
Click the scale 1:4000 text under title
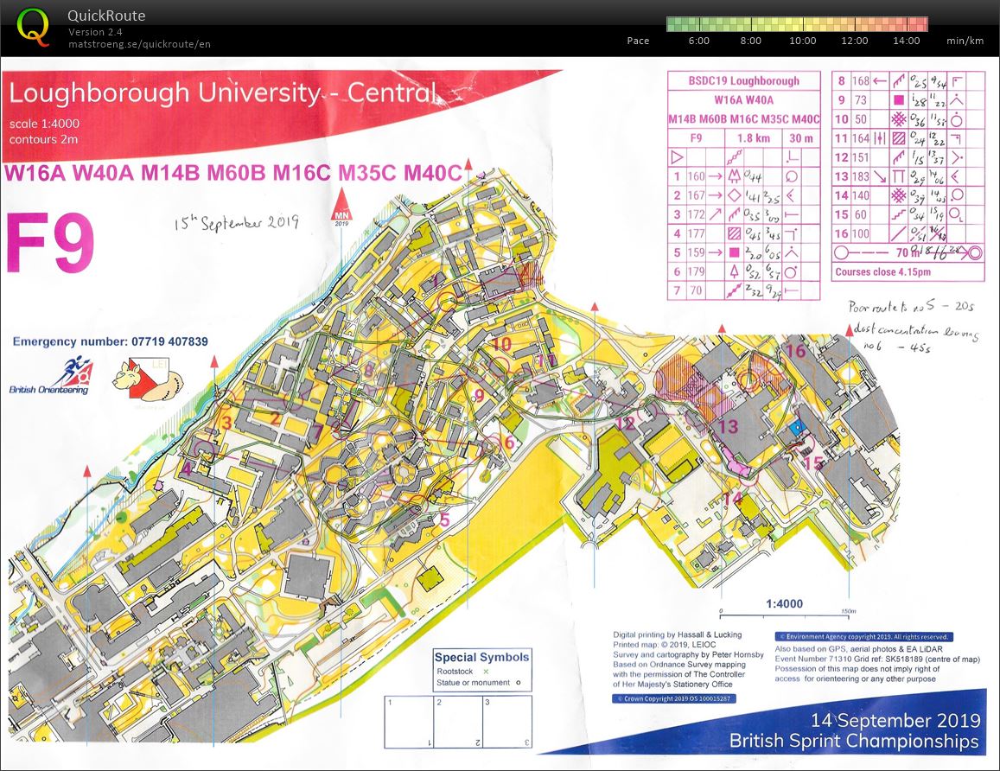tap(44, 123)
